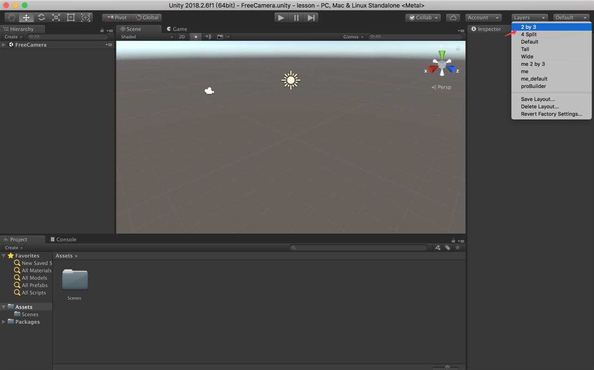Open the Hierarchy Create dropdown

point(13,37)
